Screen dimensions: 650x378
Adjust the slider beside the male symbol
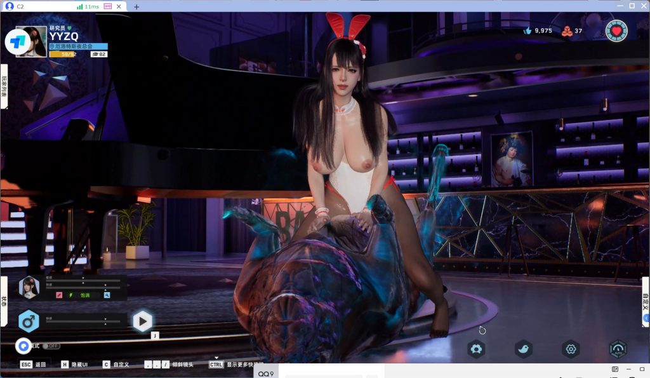tap(83, 321)
